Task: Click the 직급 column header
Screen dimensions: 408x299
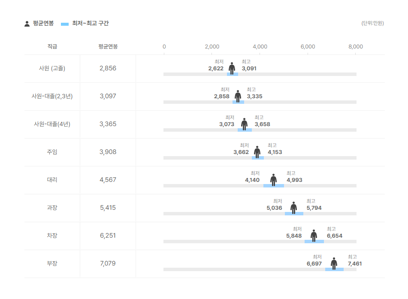Action: (x=52, y=47)
